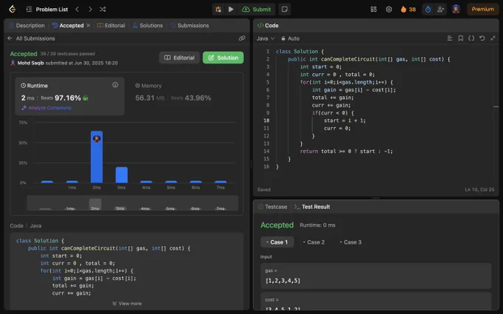The height and width of the screenshot is (314, 503).
Task: Click the Runtime info icon
Action: tap(115, 85)
